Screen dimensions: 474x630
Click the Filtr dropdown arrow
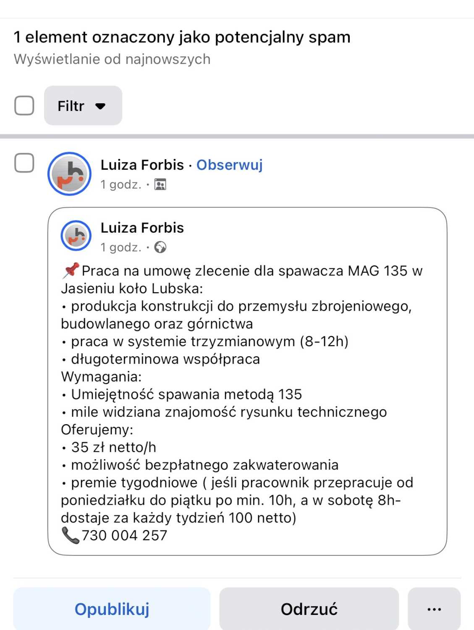[100, 106]
